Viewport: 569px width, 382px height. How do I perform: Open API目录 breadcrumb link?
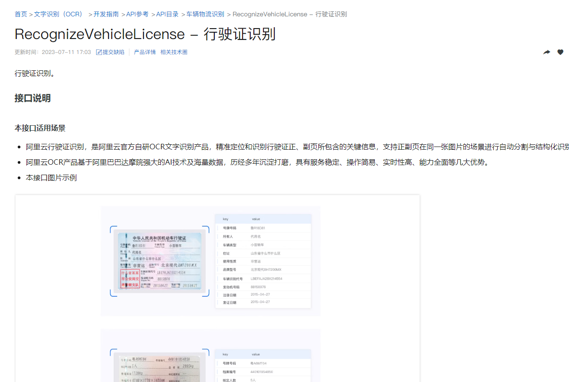pos(168,14)
